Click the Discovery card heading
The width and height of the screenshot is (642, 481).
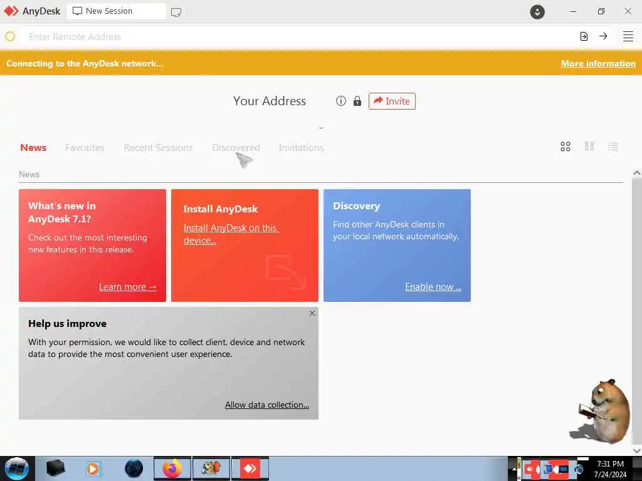(x=356, y=205)
